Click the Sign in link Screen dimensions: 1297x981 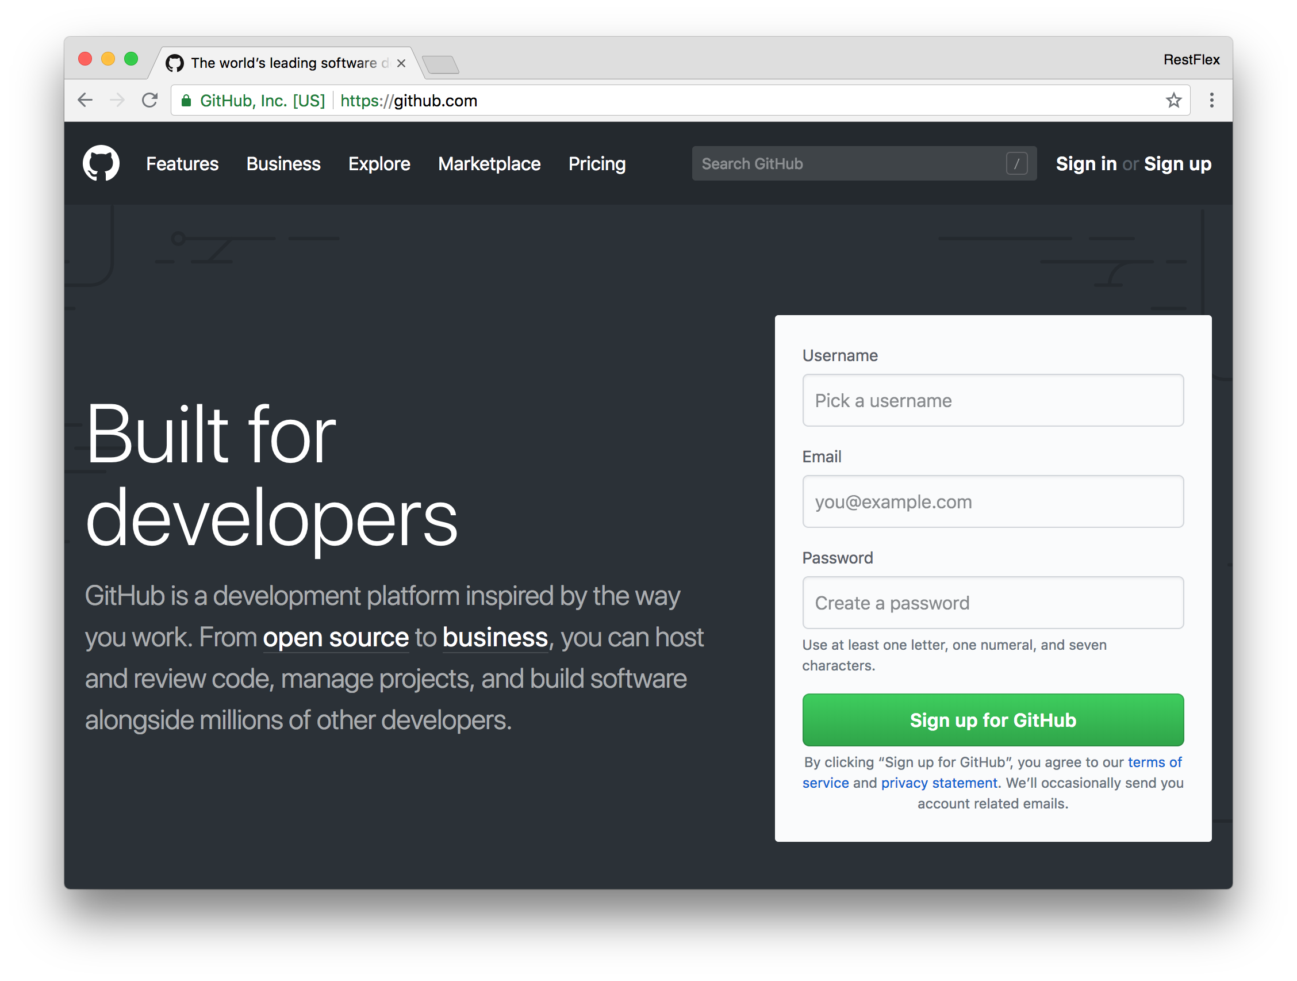point(1086,163)
